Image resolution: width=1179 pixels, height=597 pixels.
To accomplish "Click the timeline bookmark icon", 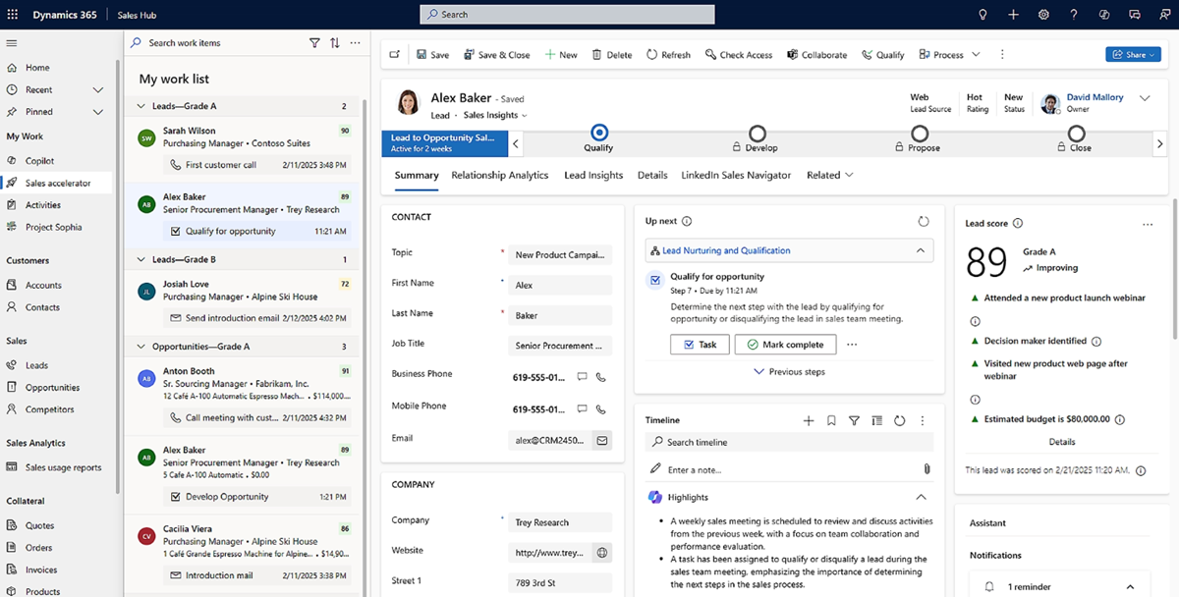I will tap(831, 420).
